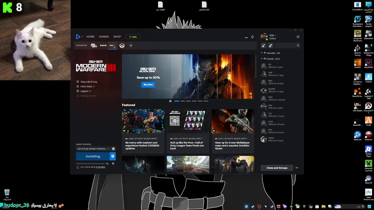Viewport: 374px width, 210px height.
Task: Open Logitech G HUB desktop shortcut
Action: tap(368, 93)
